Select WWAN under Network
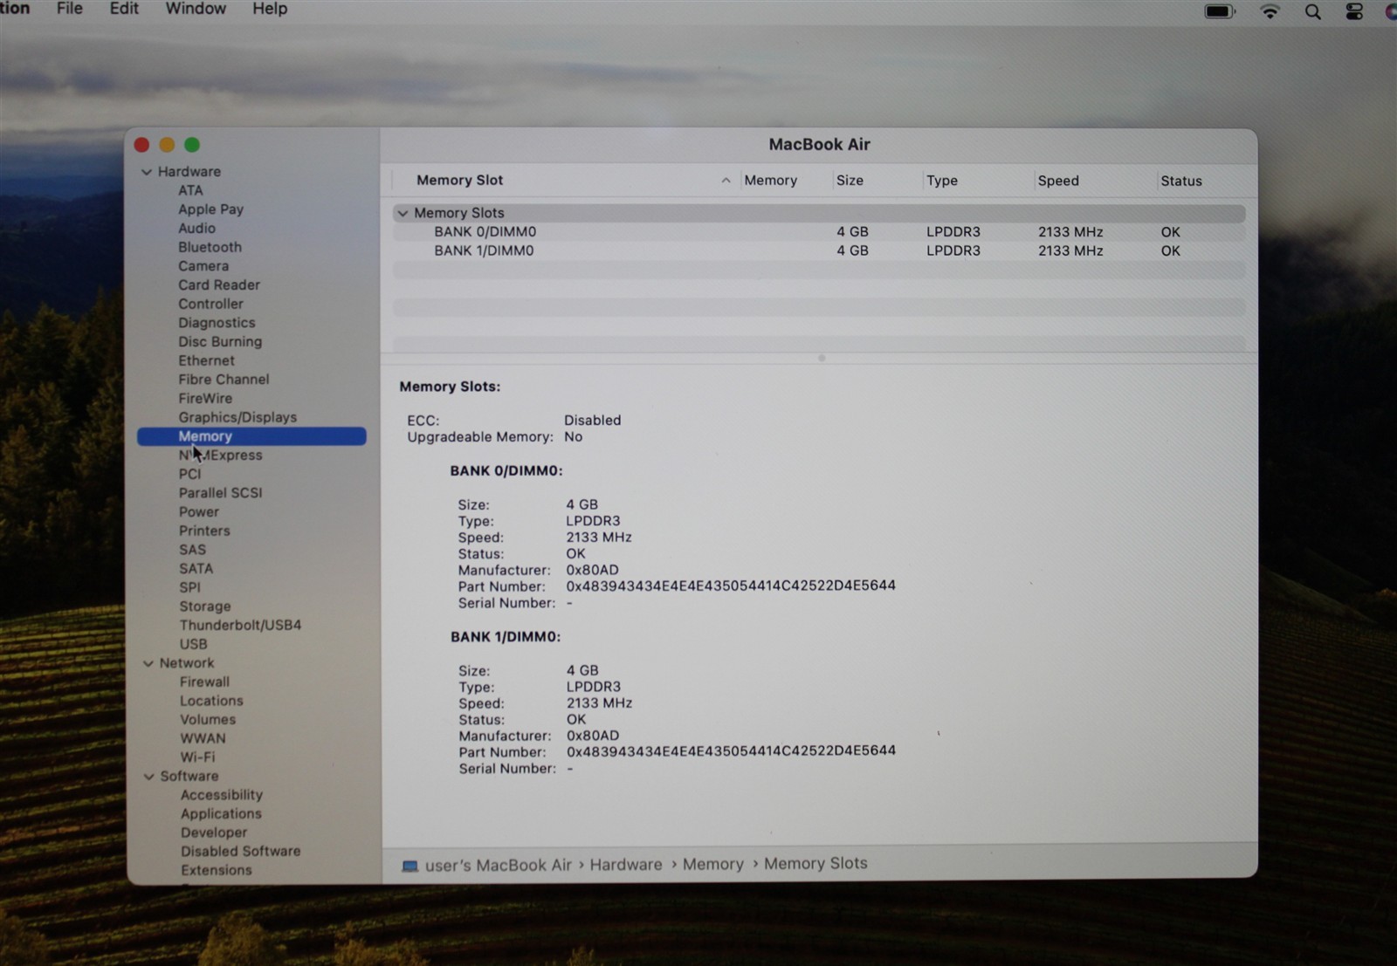Image resolution: width=1397 pixels, height=966 pixels. point(203,738)
